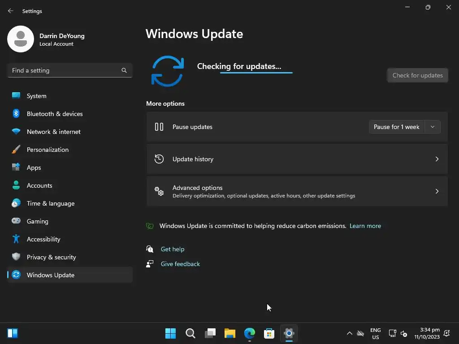Open Widgets panel icon on taskbar
The width and height of the screenshot is (459, 344).
[13, 333]
